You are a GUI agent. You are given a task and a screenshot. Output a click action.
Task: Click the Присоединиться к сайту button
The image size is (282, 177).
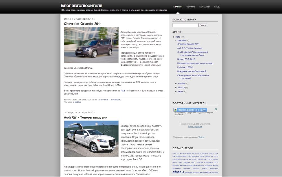[190, 110]
